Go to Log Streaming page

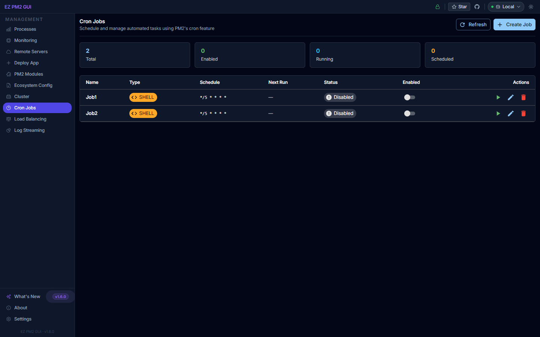point(29,130)
